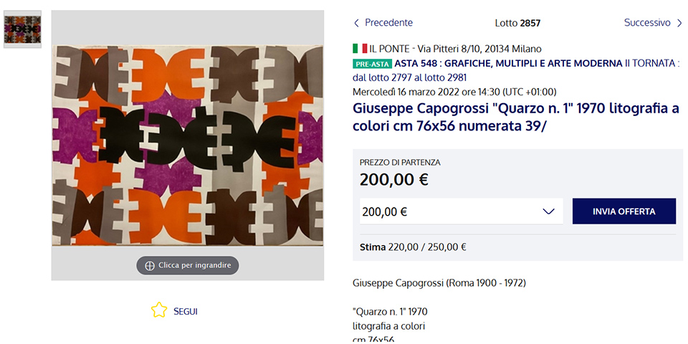Click the large Capogrossi artwork image
This screenshot has width=688, height=344.
[188, 145]
